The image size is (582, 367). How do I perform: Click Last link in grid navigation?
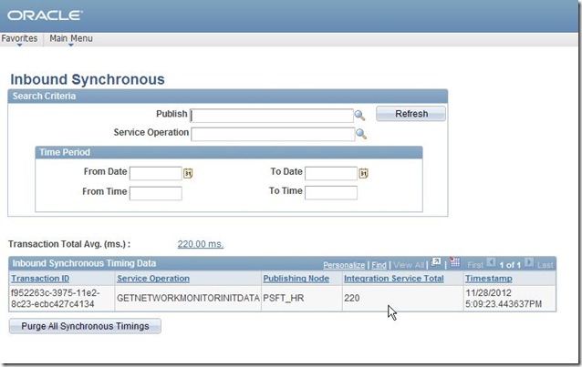545,265
